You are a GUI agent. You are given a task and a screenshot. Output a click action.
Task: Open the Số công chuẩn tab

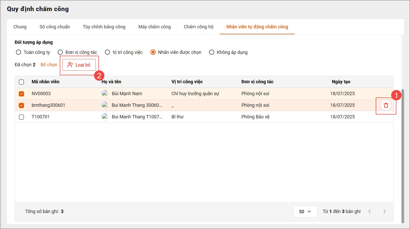[x=55, y=27]
